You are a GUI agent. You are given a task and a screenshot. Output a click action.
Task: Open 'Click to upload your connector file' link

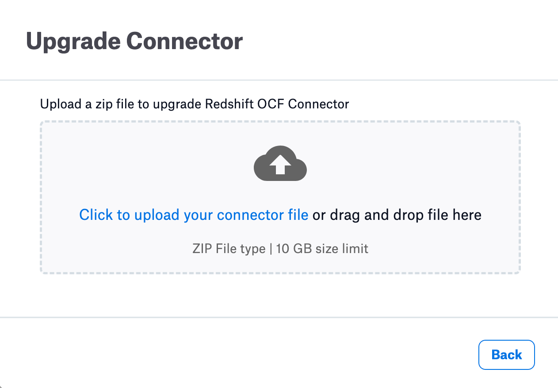[x=194, y=215]
